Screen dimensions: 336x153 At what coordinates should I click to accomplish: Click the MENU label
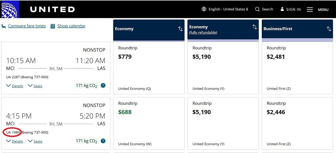(x=323, y=10)
